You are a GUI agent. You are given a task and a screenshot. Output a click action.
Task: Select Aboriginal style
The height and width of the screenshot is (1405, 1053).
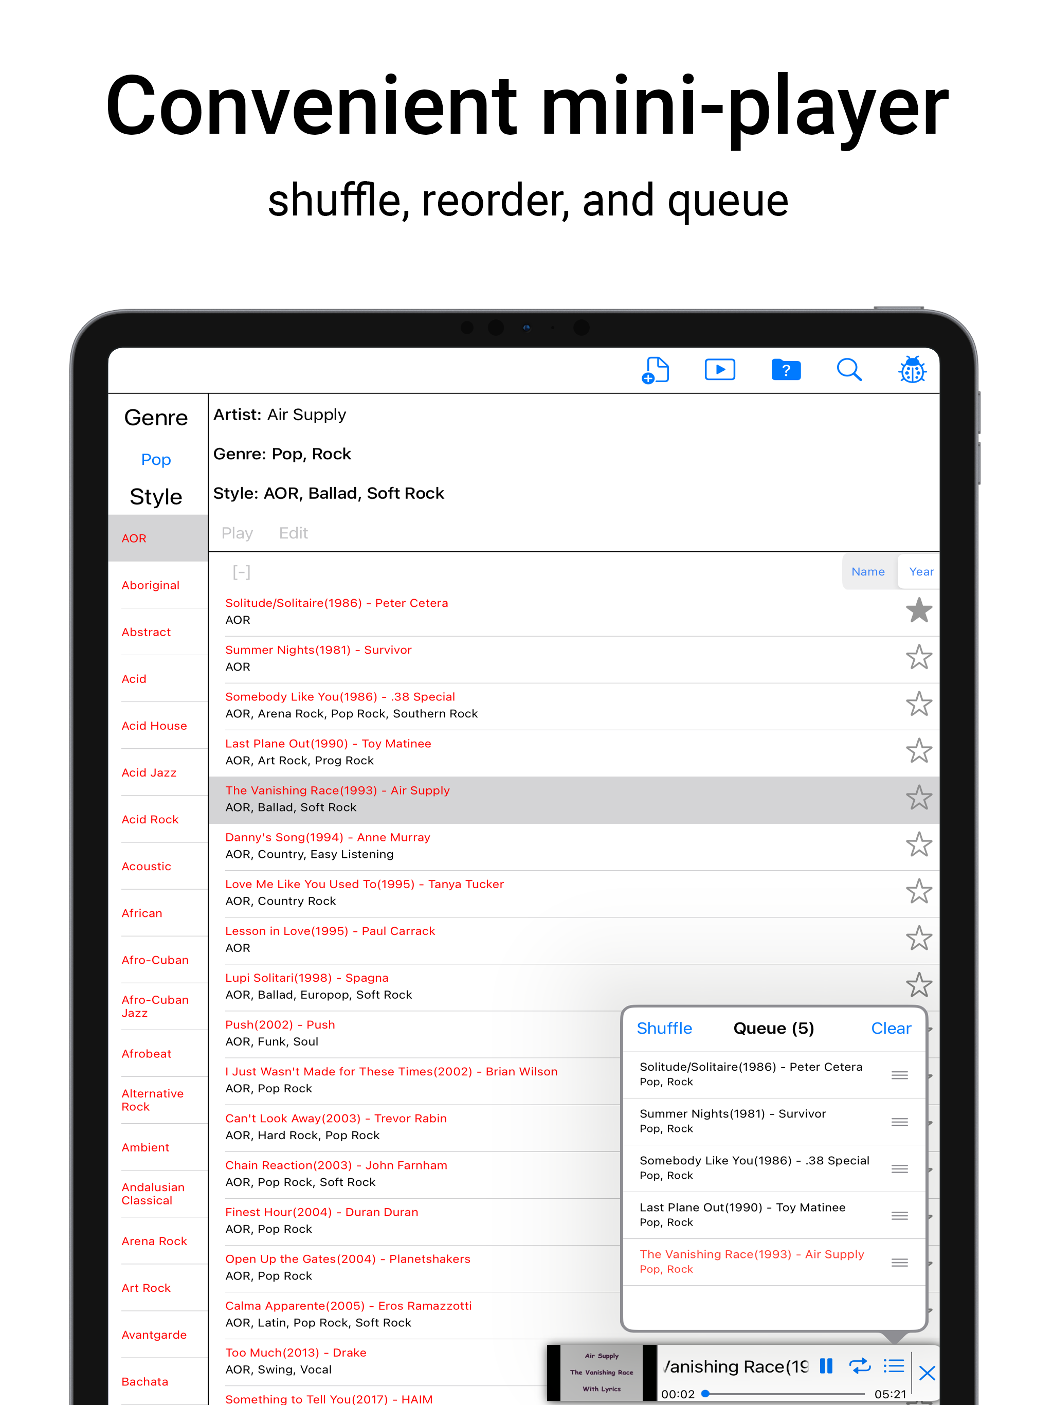(x=158, y=585)
